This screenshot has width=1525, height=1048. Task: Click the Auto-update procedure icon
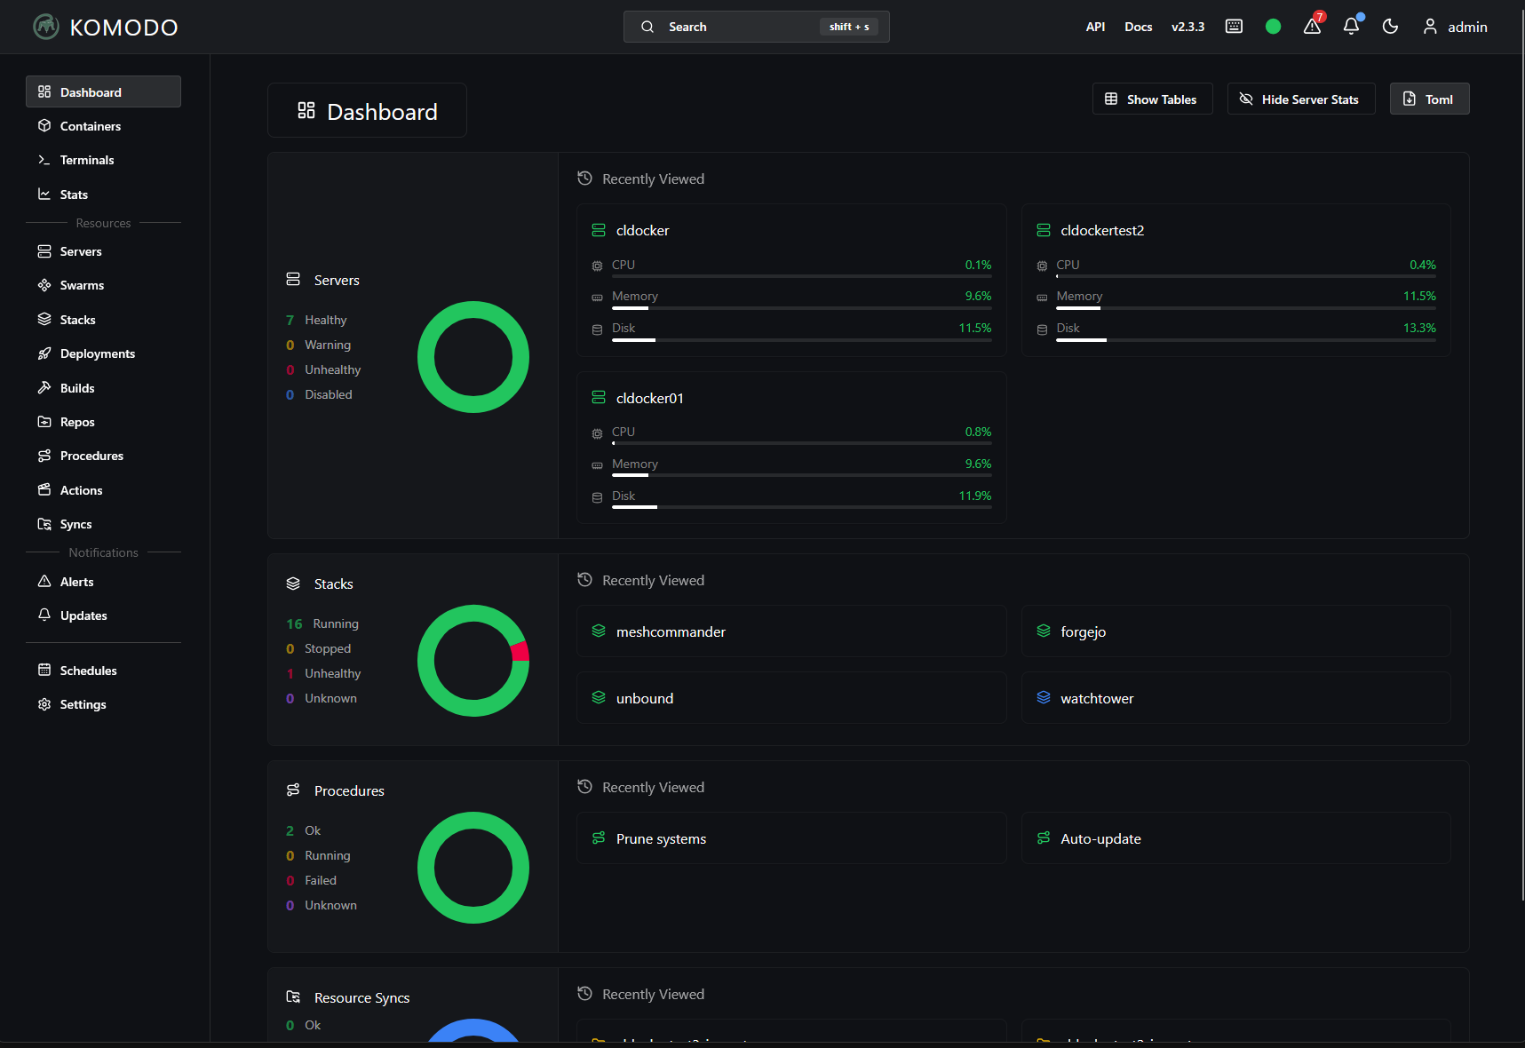pyautogui.click(x=1044, y=838)
